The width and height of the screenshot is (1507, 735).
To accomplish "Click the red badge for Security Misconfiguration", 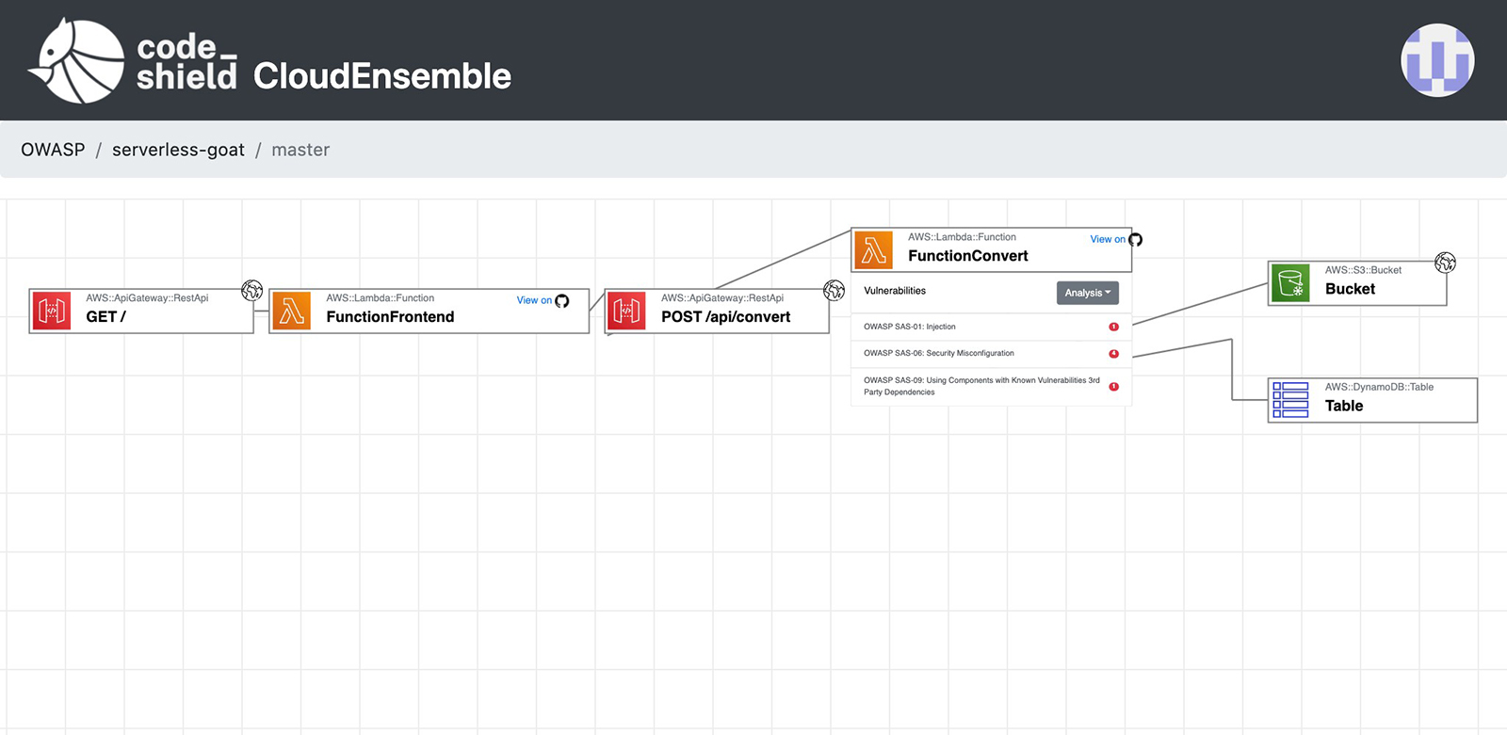I will [1113, 354].
